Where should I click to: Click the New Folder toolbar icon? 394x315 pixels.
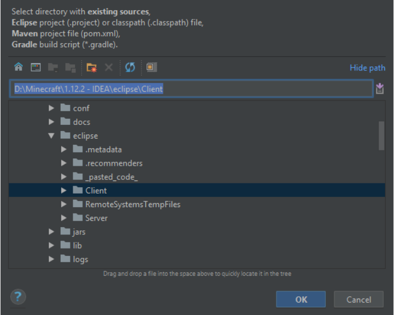pyautogui.click(x=91, y=68)
